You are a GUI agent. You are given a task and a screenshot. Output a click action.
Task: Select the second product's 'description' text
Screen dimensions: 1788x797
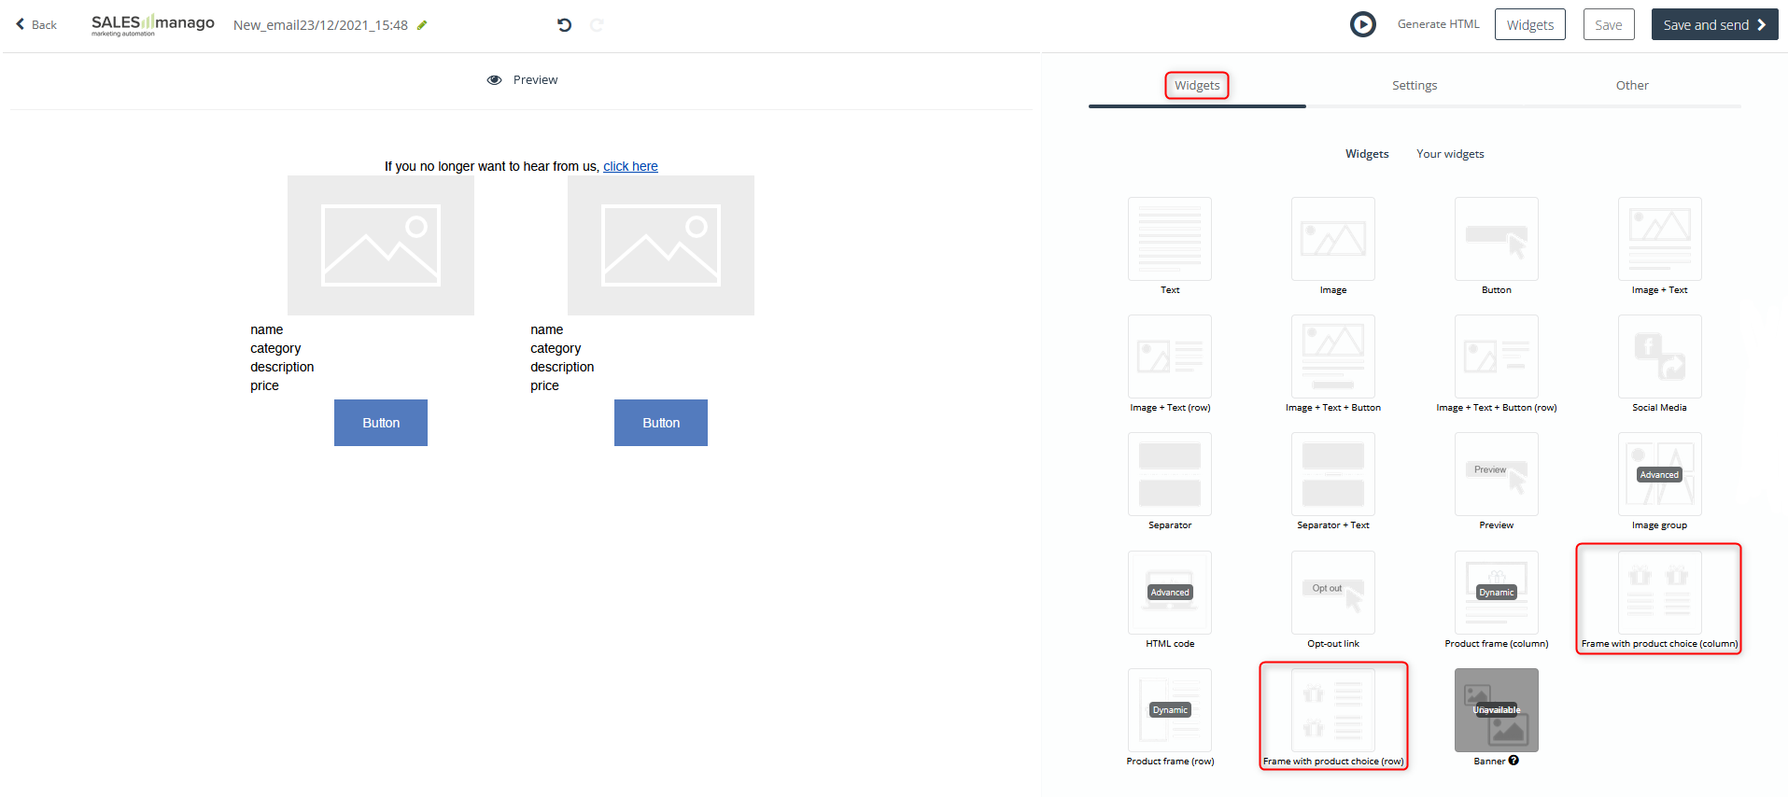point(562,367)
